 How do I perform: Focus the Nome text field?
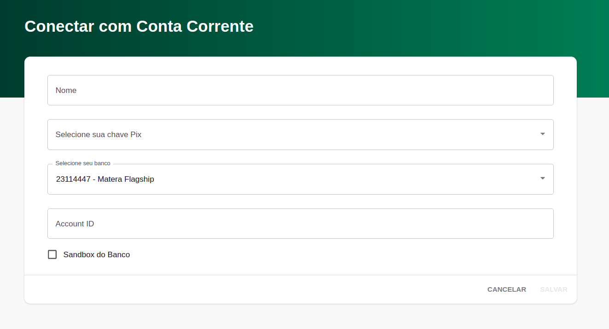(x=300, y=90)
